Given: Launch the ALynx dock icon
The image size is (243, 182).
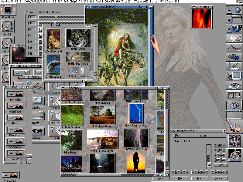Looking at the screenshot, I should click(x=234, y=48).
